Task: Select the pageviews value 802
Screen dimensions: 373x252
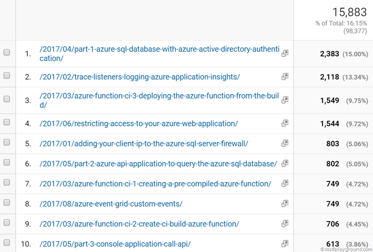Action: 333,164
